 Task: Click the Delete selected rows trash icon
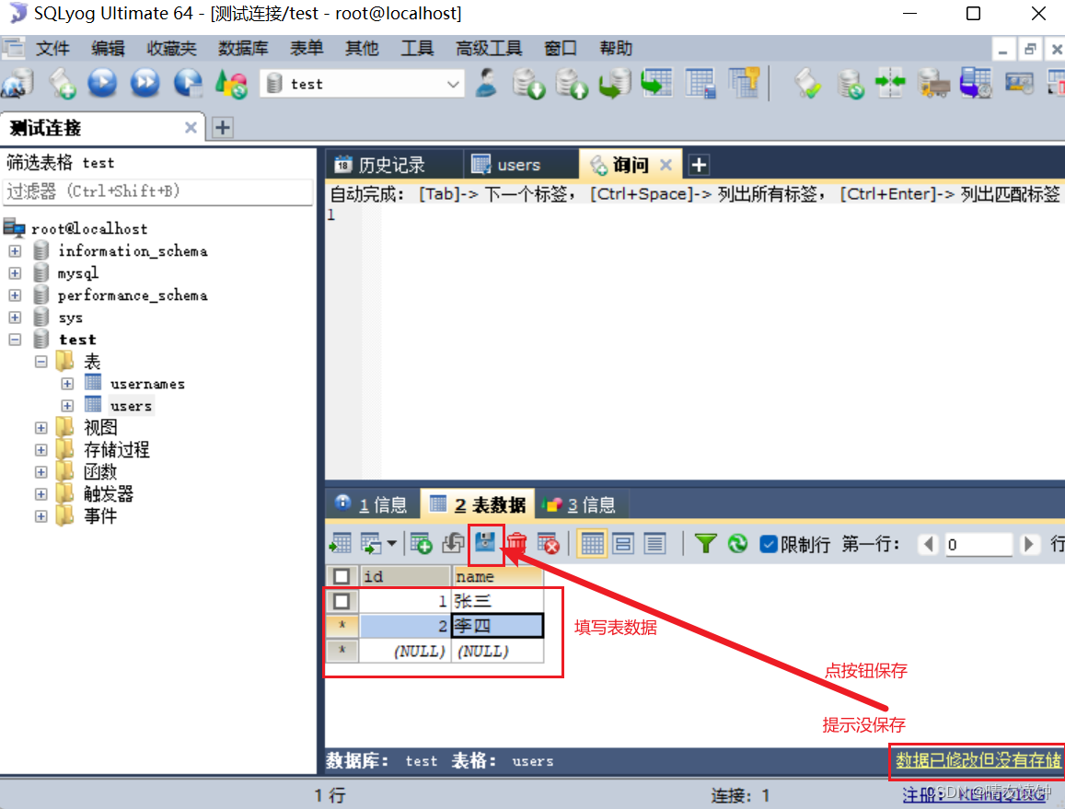[x=517, y=543]
